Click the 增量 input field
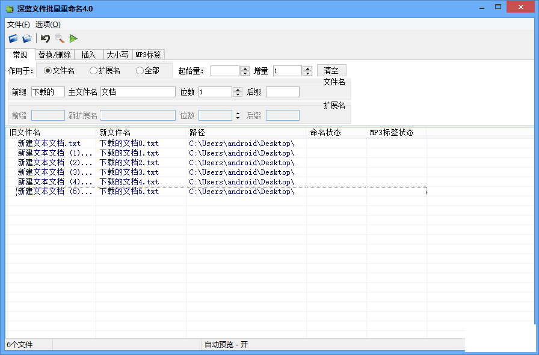This screenshot has width=539, height=355. point(288,71)
